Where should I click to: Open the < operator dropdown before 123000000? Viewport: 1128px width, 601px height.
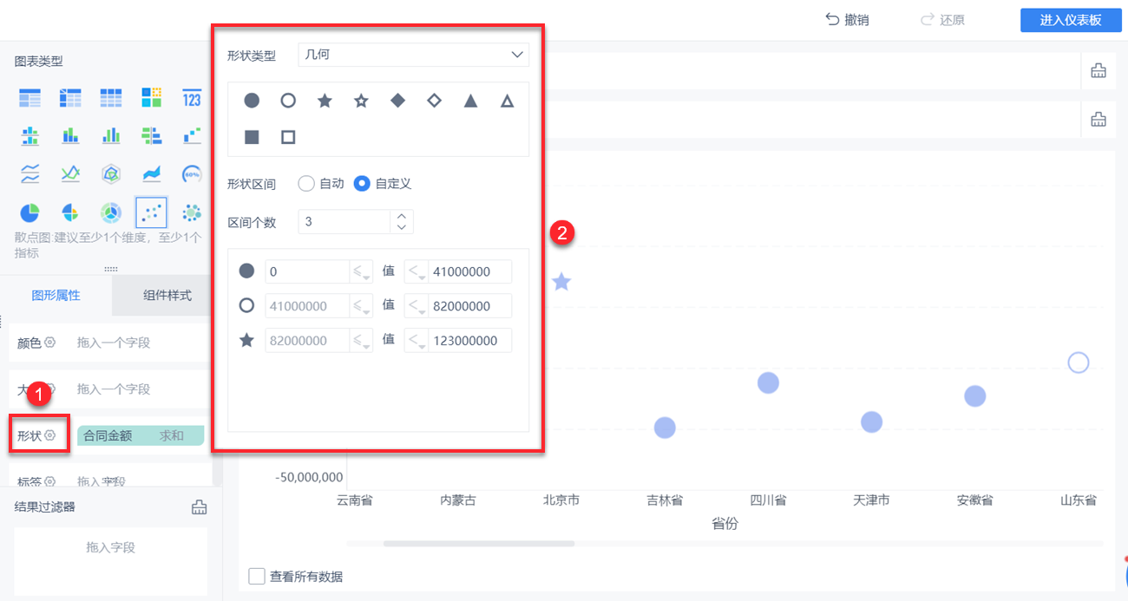416,341
